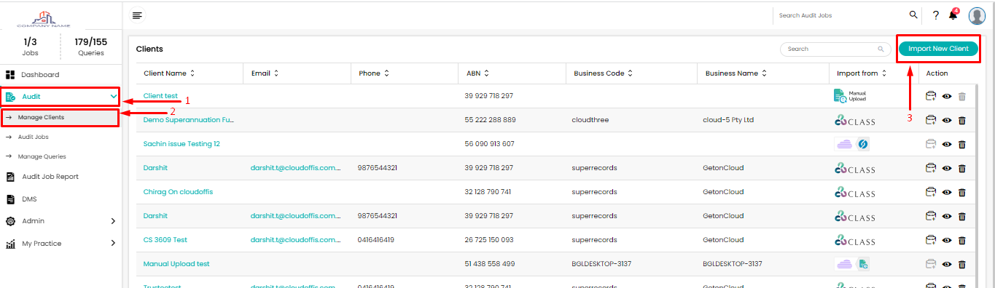Click the search magnifier icon in top bar

913,15
